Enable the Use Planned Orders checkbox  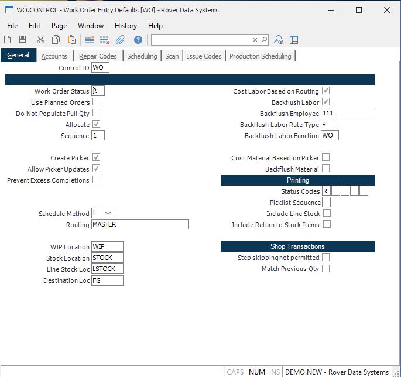[96, 102]
